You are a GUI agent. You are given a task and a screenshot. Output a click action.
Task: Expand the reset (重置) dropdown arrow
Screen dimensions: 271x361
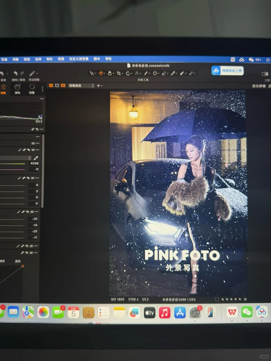(x=7, y=74)
